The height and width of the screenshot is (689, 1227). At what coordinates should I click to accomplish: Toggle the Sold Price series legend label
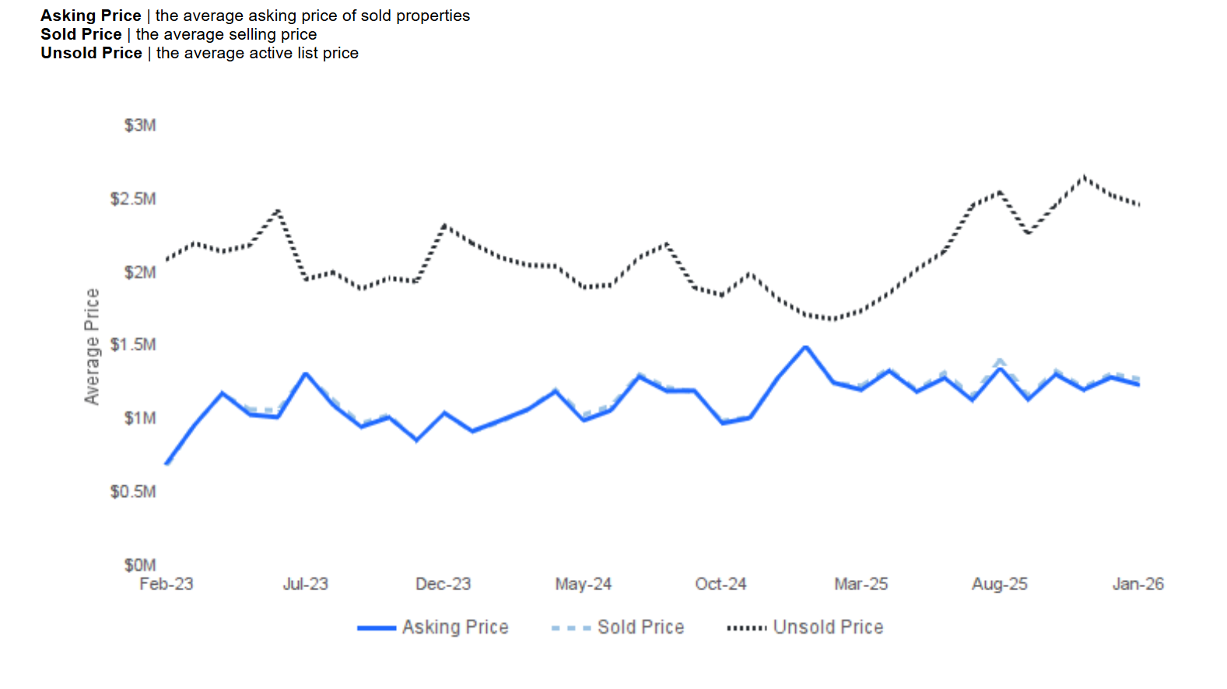(640, 628)
